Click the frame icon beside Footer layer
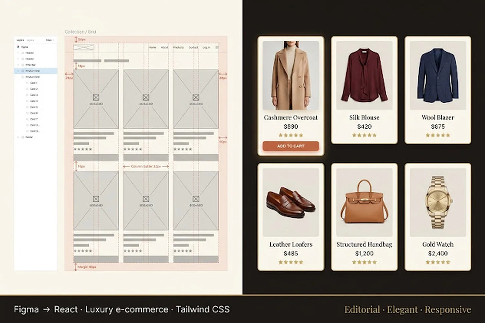485x323 pixels. click(23, 137)
